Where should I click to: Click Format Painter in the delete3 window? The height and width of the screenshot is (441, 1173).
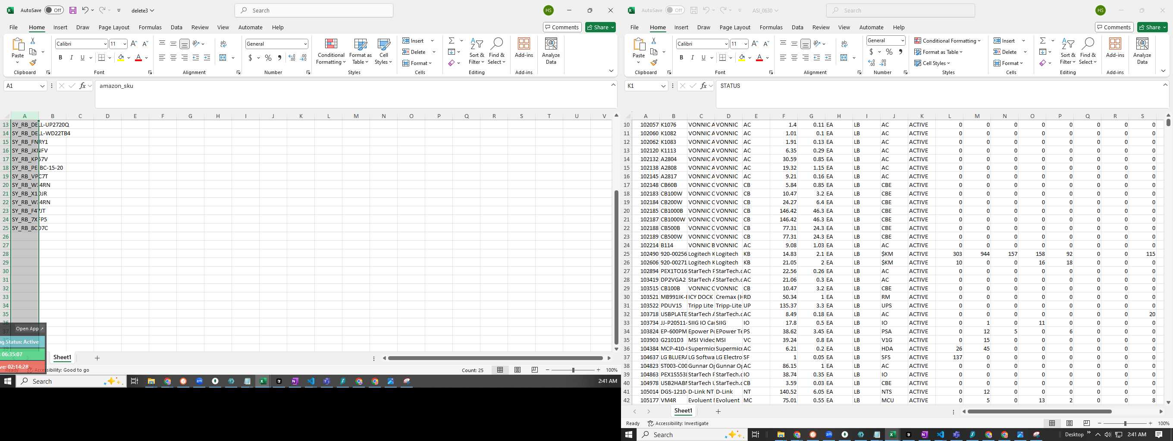[33, 63]
